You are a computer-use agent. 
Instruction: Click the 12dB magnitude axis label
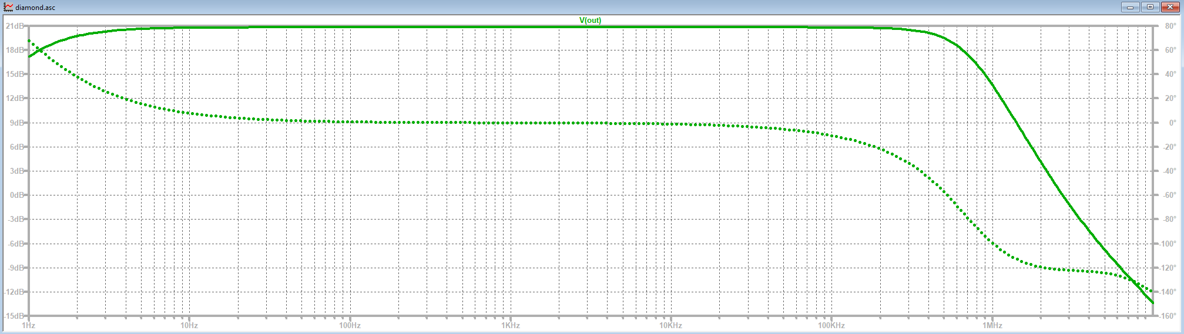(x=15, y=99)
